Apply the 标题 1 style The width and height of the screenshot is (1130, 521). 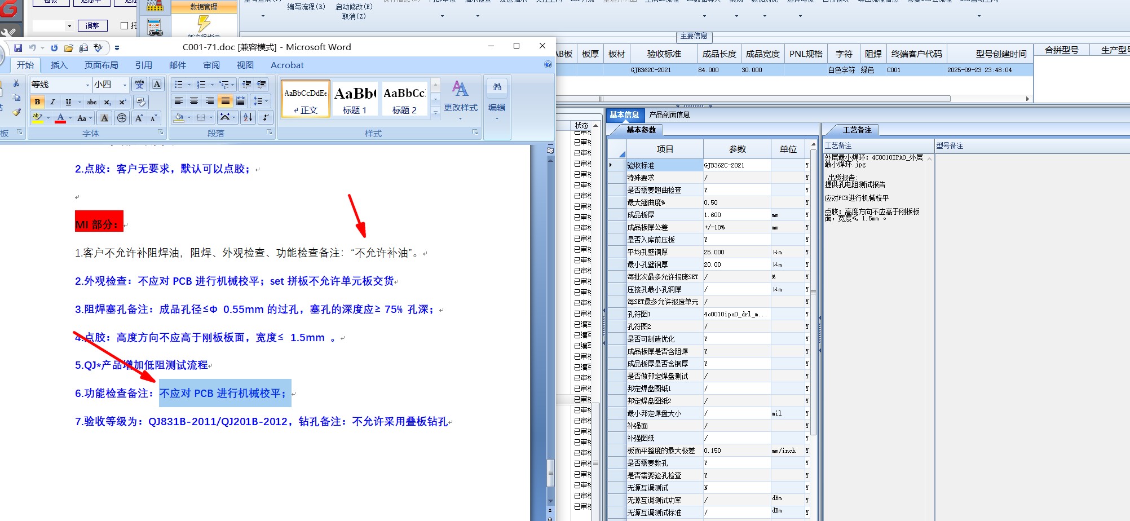[355, 99]
